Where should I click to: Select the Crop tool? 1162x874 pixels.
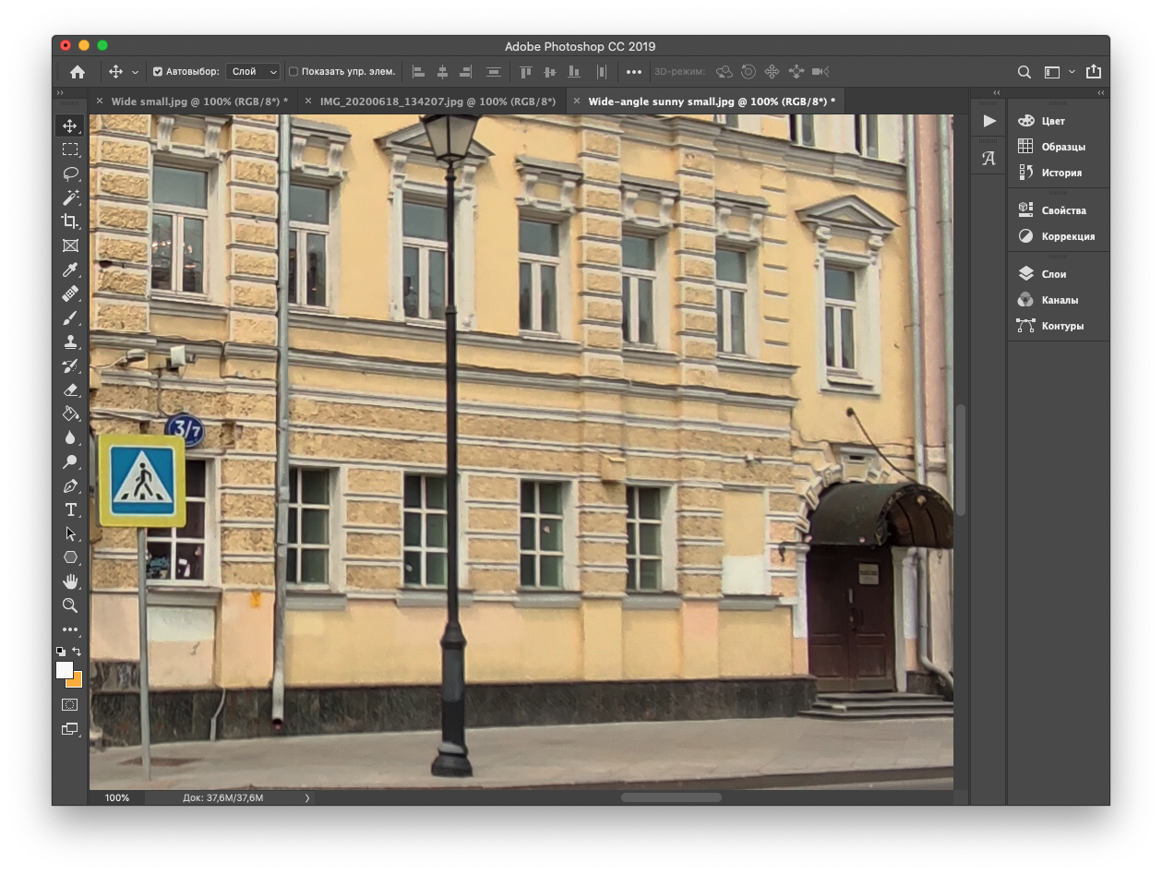point(70,221)
